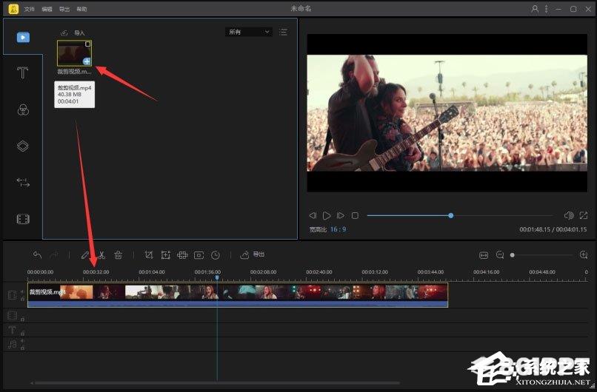
Task: Select the pencil edit tool
Action: [85, 254]
